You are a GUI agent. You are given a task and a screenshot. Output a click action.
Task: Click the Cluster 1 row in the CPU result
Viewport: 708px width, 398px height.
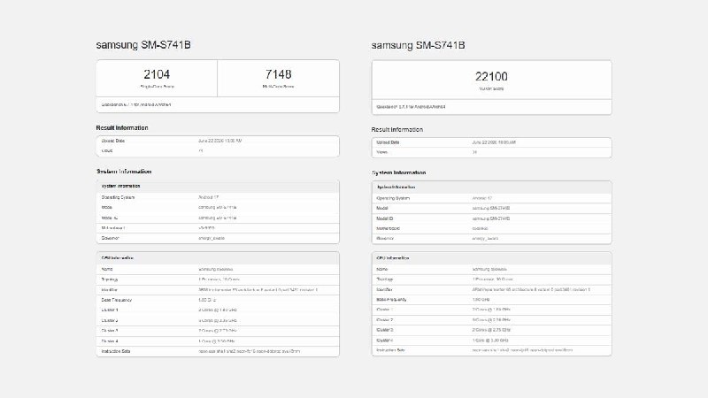(218, 310)
